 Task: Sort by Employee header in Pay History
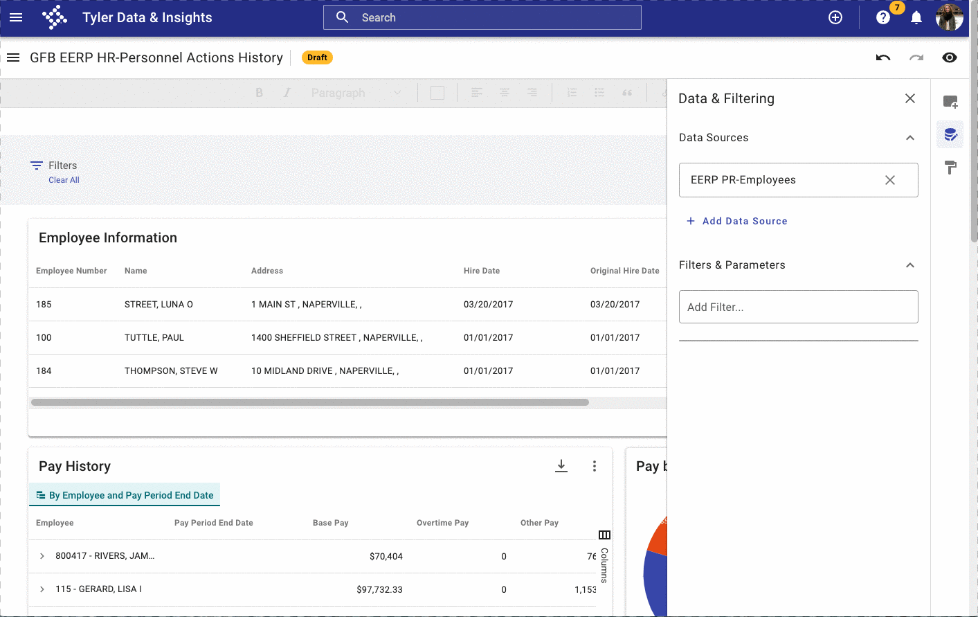click(55, 523)
